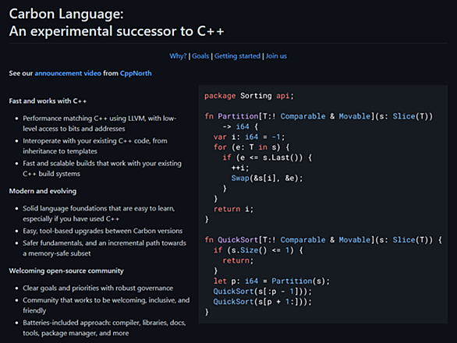Click the 'package Sorting api;' code line

(250, 96)
